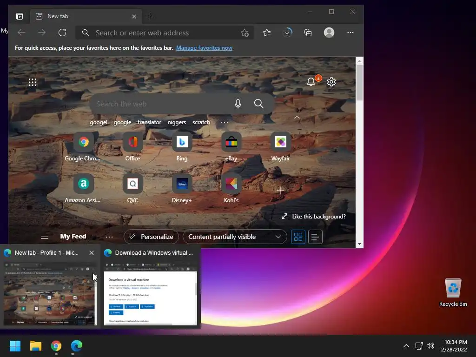Focus the search or enter web address bar
476x357 pixels.
point(165,33)
